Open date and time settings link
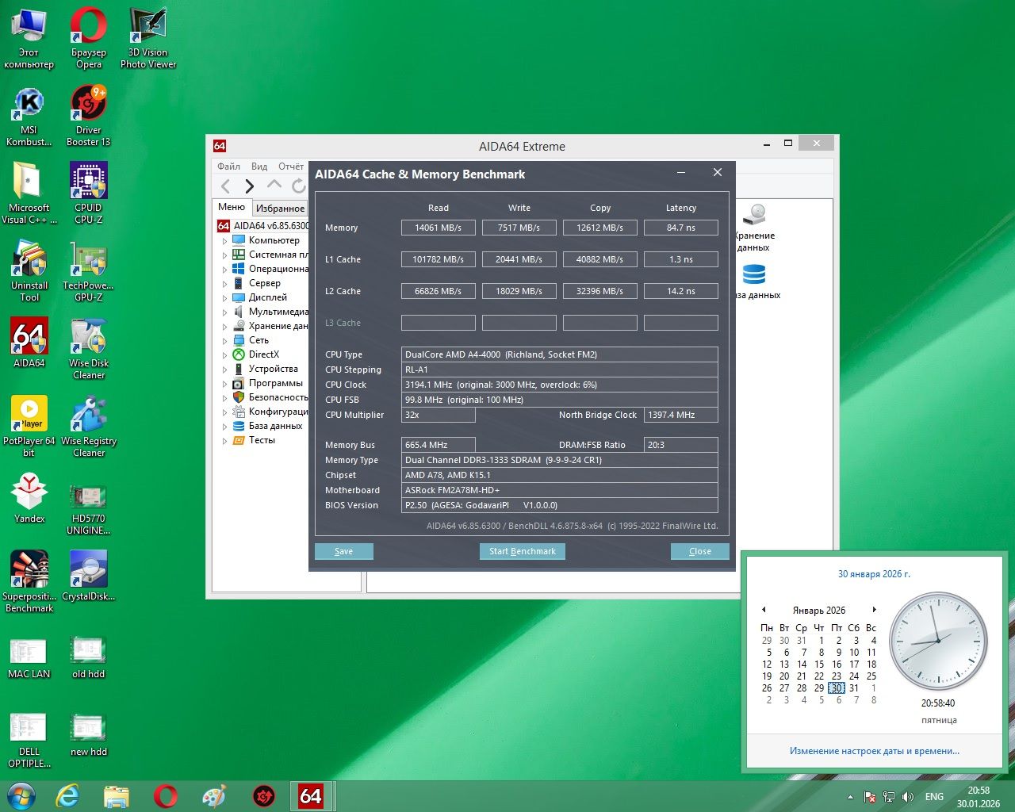 pos(874,751)
